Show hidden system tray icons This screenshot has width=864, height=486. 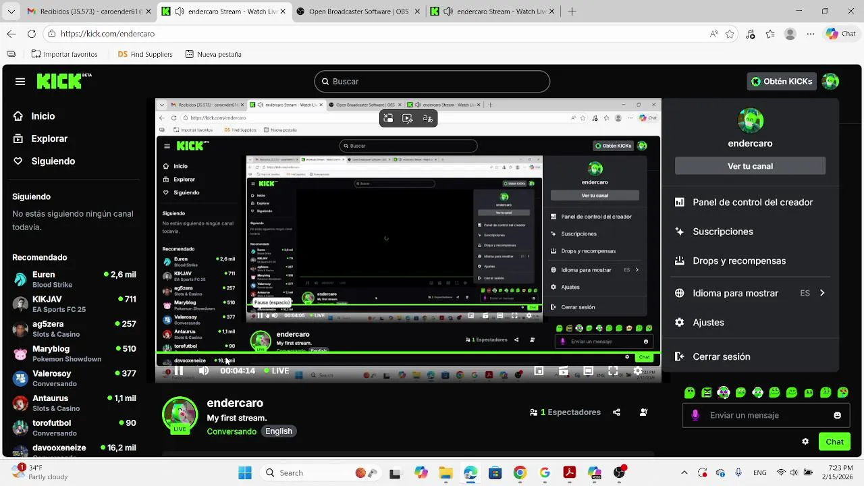684,473
